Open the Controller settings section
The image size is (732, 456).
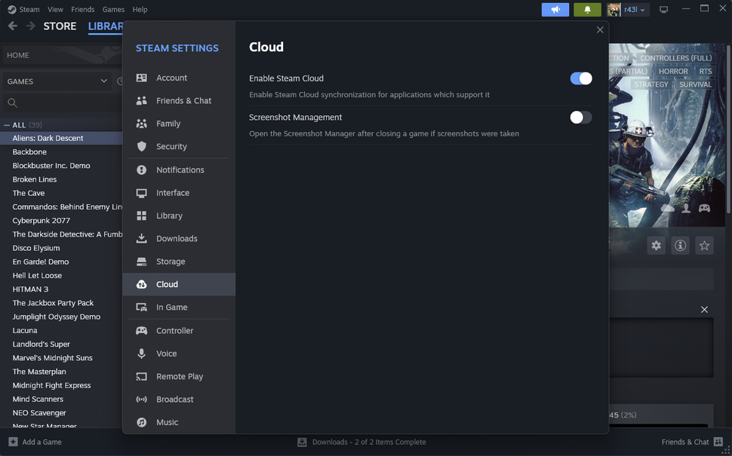click(x=179, y=330)
